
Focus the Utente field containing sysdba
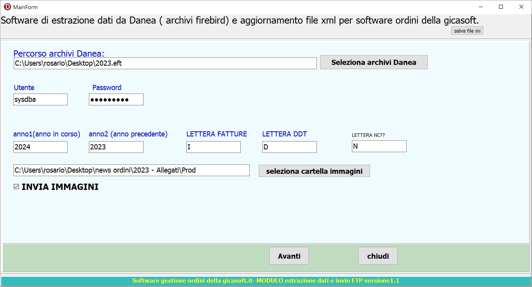tap(40, 99)
